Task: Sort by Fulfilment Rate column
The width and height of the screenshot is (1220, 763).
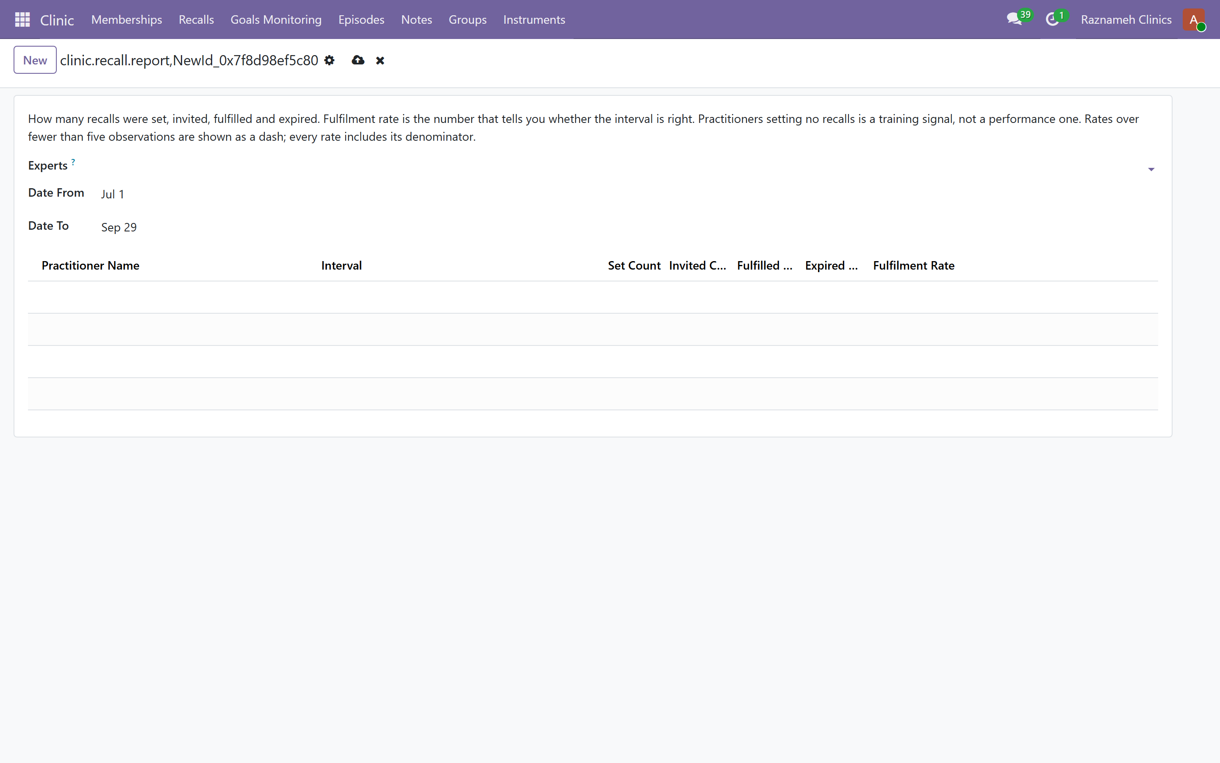Action: pyautogui.click(x=913, y=265)
